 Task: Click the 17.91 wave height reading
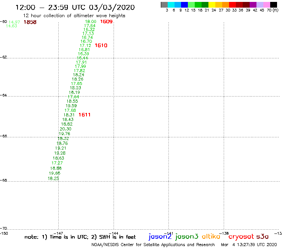click(81, 62)
